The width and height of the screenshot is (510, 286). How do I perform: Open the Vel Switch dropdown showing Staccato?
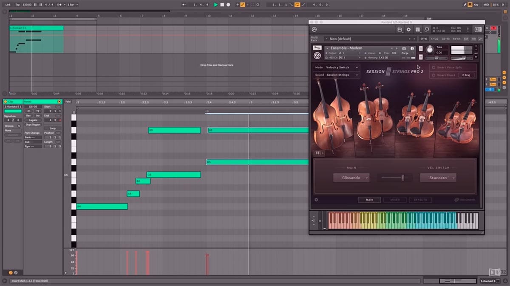pos(438,178)
